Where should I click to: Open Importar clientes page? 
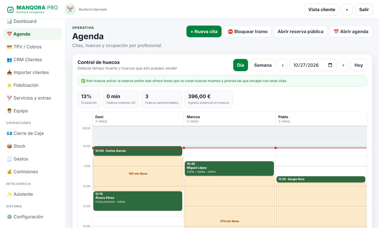point(33,72)
